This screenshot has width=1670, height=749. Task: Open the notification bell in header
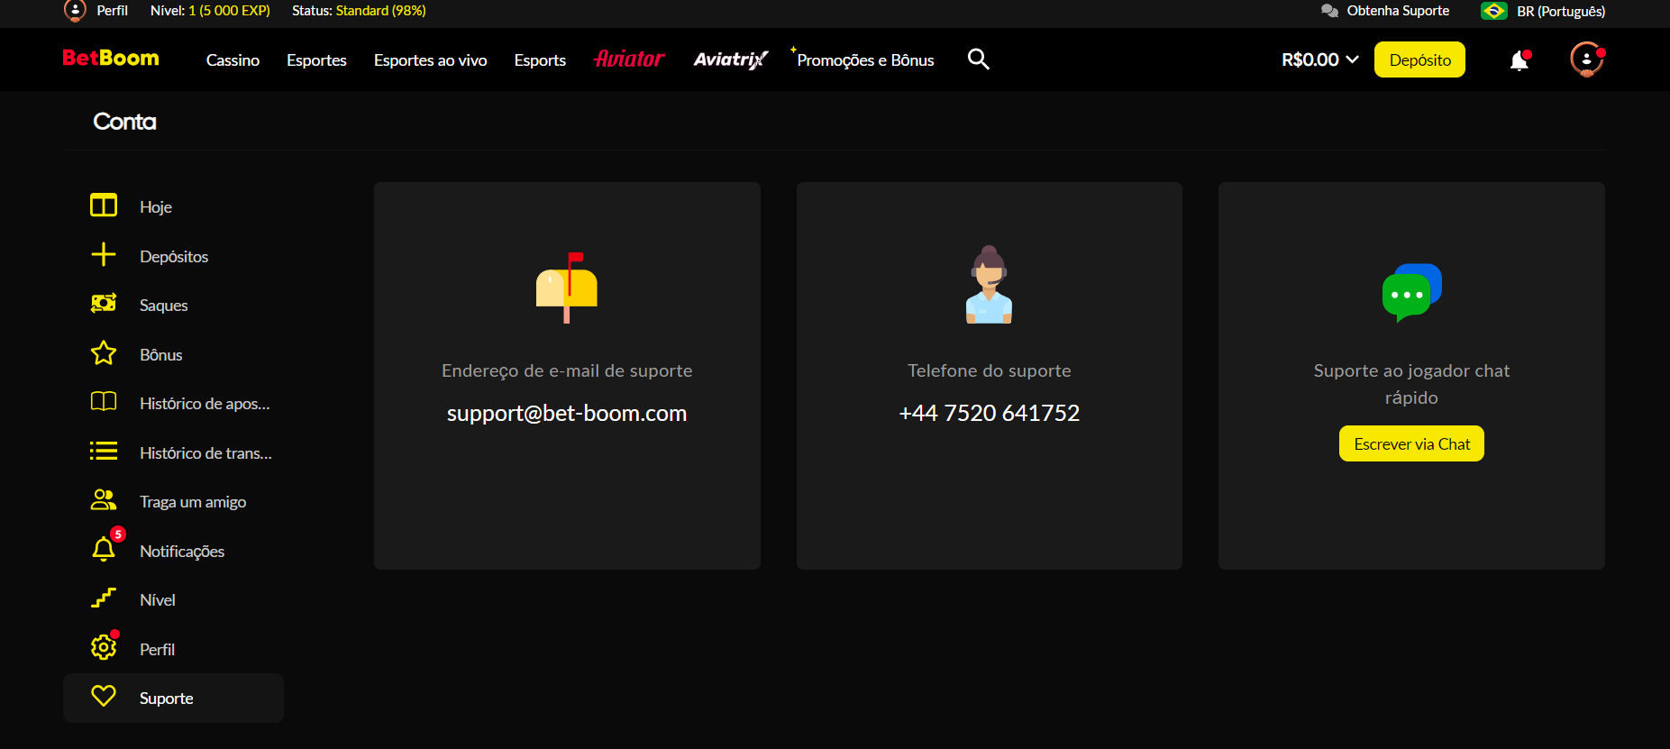click(x=1519, y=59)
